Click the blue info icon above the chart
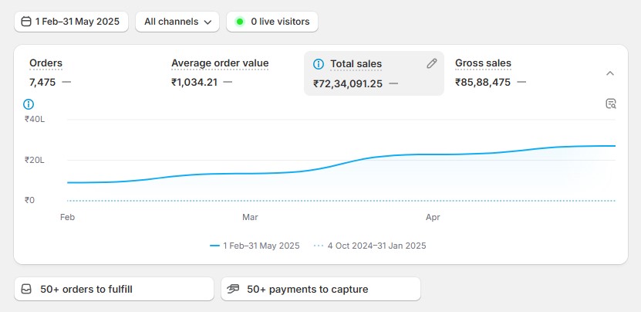This screenshot has width=641, height=312. pos(29,103)
